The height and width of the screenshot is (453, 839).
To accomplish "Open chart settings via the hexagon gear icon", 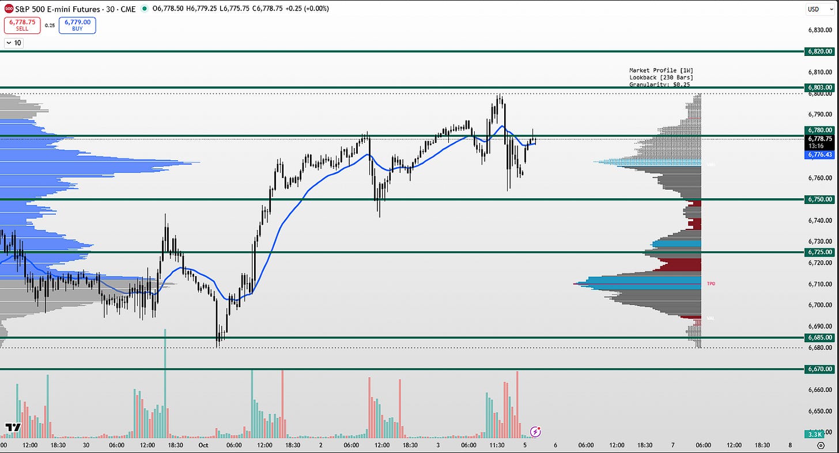I will [821, 446].
